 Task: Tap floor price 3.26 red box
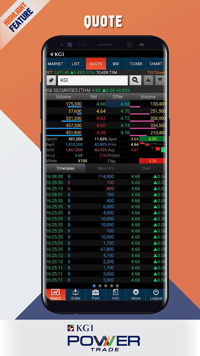click(x=152, y=161)
